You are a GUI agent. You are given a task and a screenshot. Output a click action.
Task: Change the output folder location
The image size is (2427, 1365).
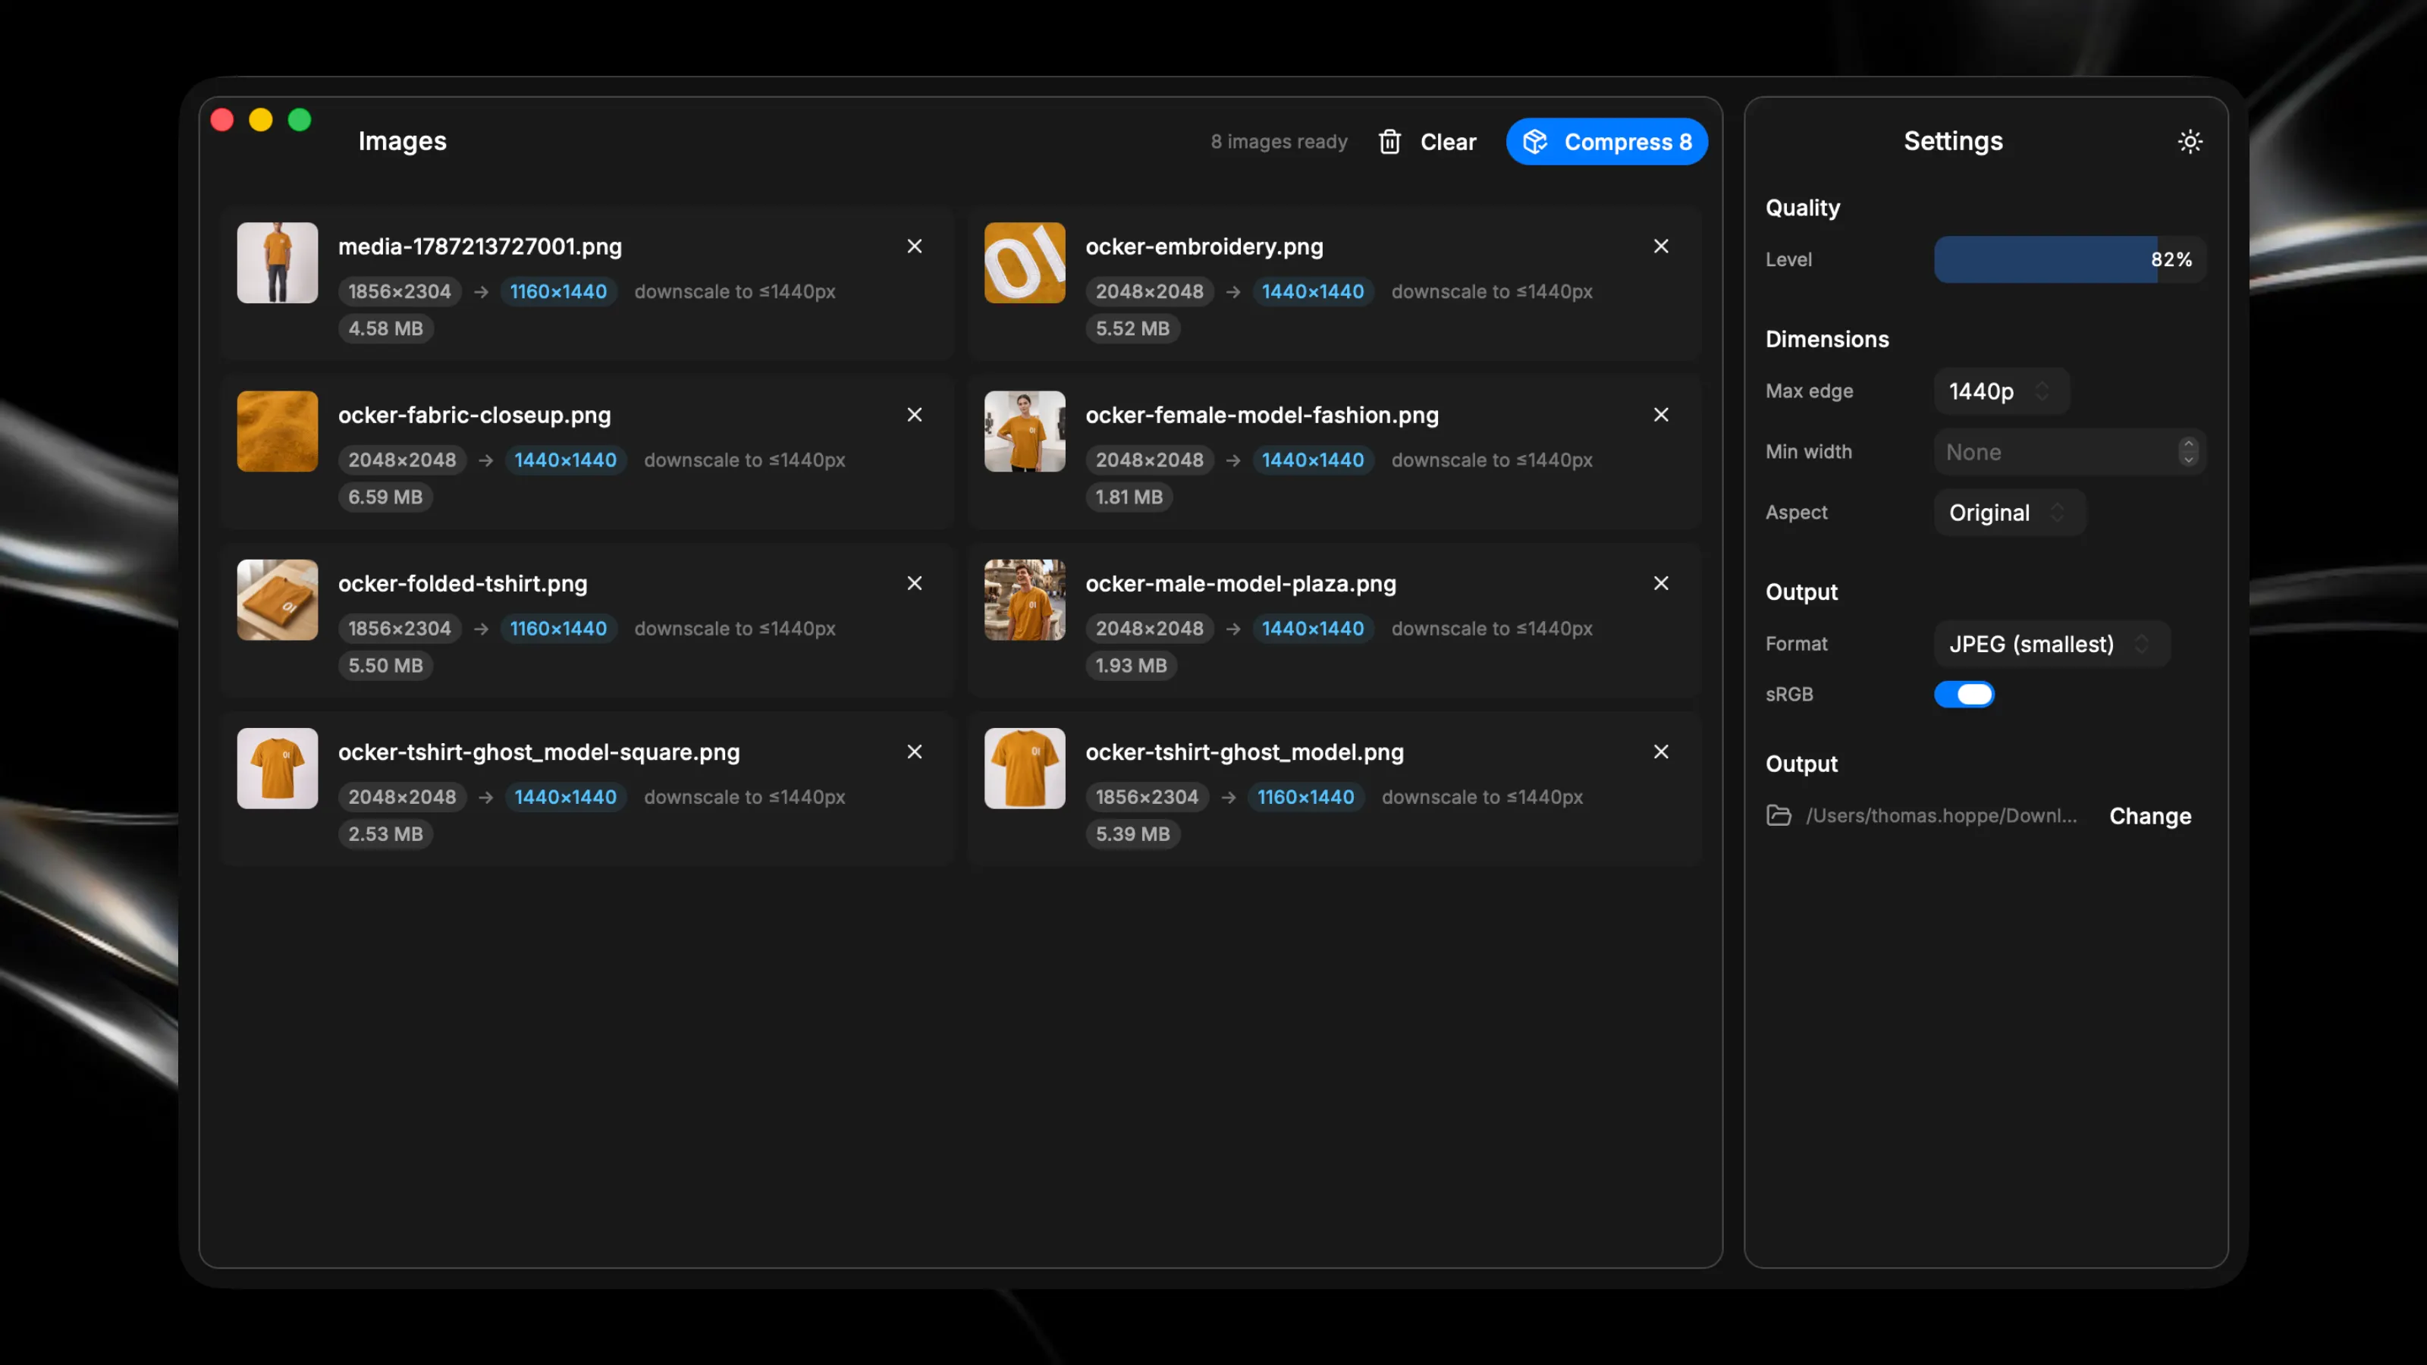tap(2150, 816)
